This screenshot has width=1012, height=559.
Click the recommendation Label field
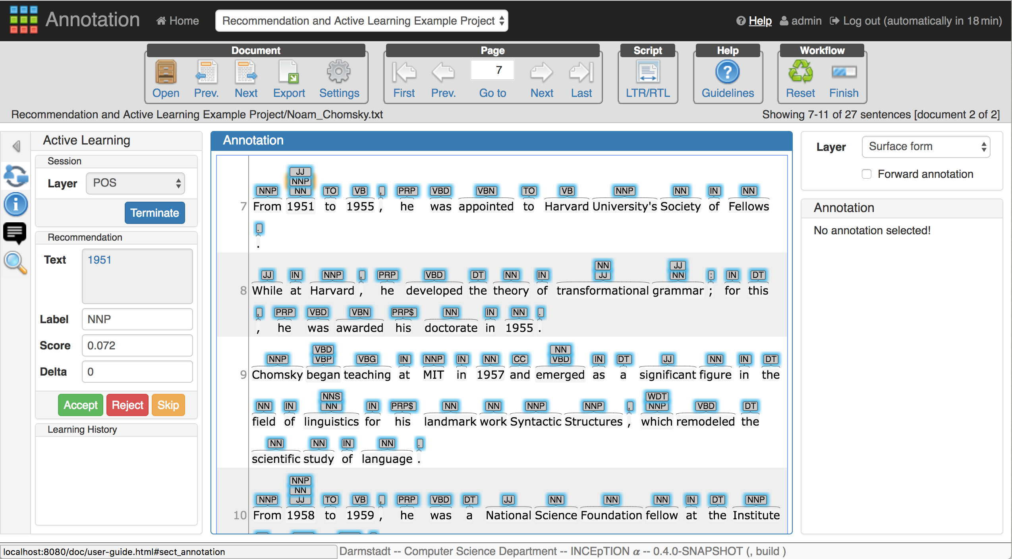(137, 319)
